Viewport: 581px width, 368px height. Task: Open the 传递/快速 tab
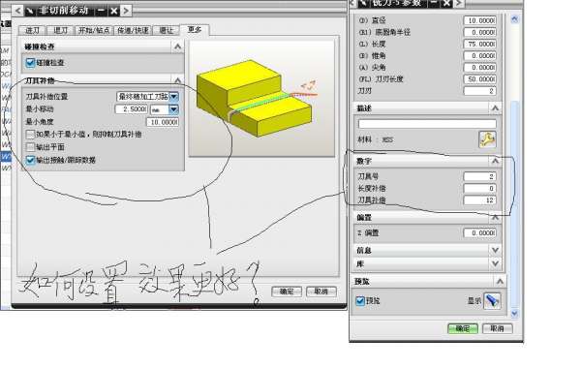click(133, 30)
